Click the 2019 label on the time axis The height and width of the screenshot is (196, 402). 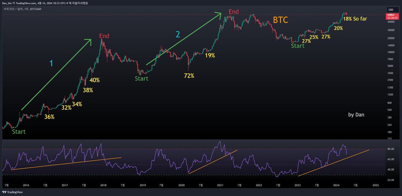[x=143, y=185]
